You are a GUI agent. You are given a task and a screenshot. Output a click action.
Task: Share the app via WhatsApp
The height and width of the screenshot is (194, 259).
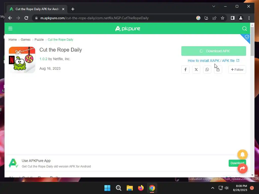point(207,69)
